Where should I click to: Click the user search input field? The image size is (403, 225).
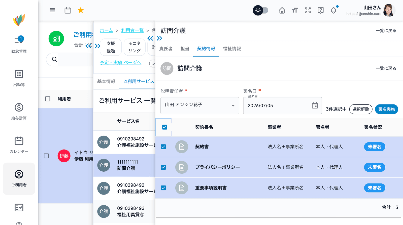pos(76,60)
